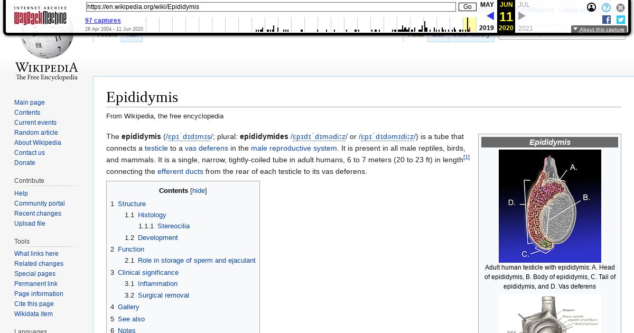Open About Wikipedia link
Viewport: 634px width, 333px height.
(38, 143)
